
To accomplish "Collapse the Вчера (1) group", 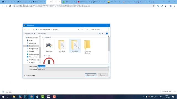I will point(43,56).
